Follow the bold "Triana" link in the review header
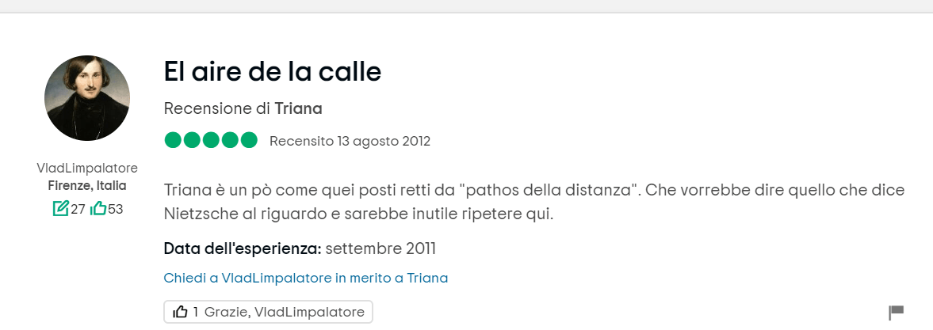Image resolution: width=933 pixels, height=330 pixels. pyautogui.click(x=298, y=108)
